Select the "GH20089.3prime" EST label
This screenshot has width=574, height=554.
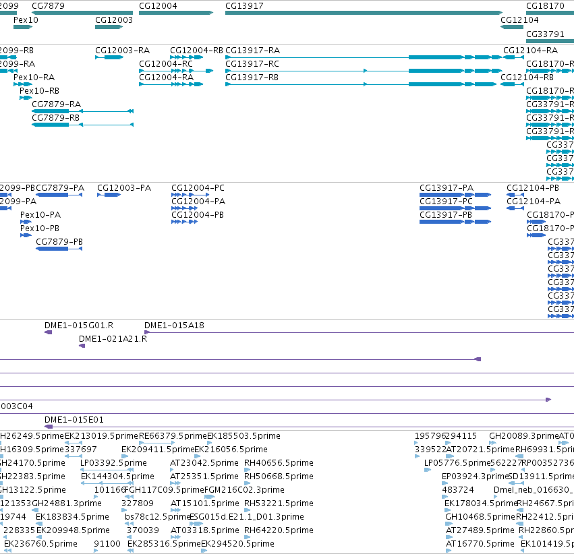pyautogui.click(x=524, y=435)
